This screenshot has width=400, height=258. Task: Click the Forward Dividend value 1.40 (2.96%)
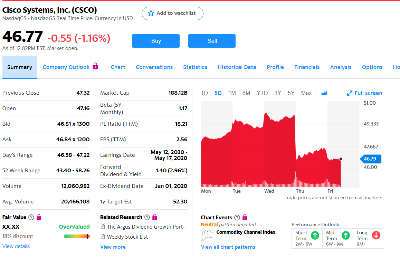click(171, 171)
